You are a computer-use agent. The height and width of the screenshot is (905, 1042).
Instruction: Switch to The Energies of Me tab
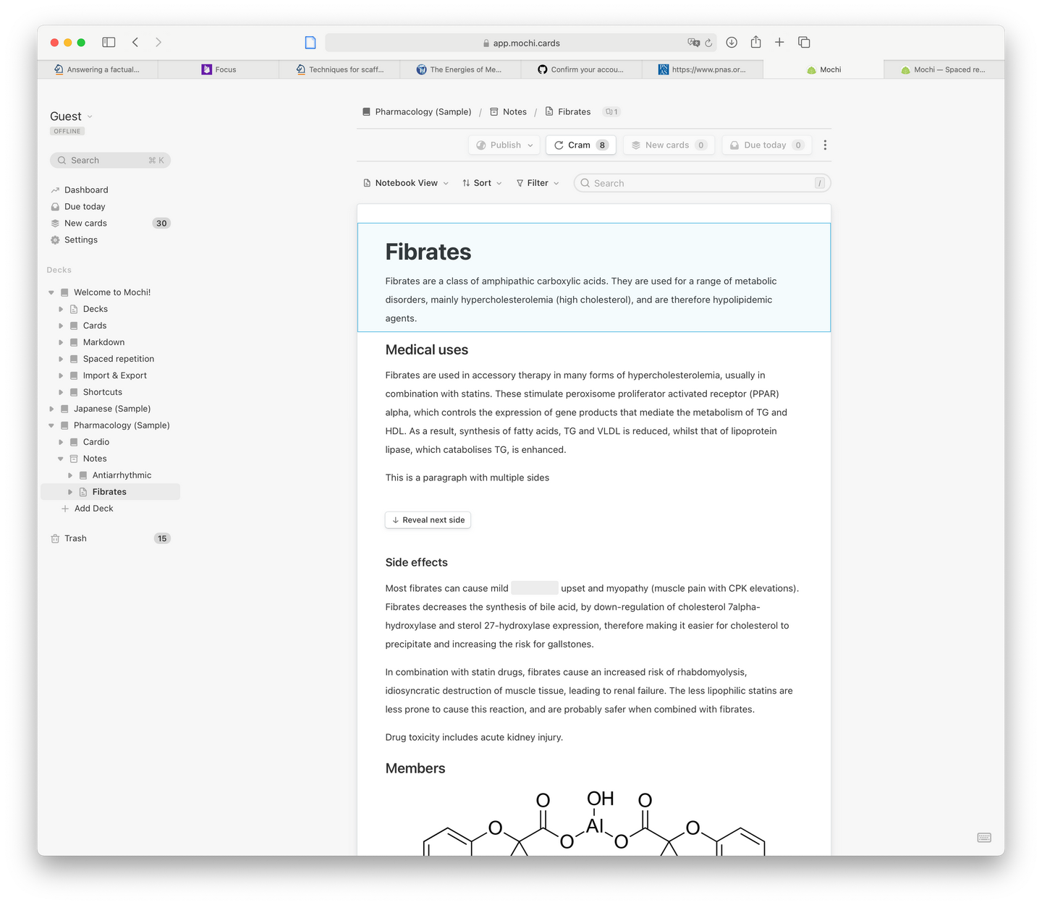coord(460,69)
